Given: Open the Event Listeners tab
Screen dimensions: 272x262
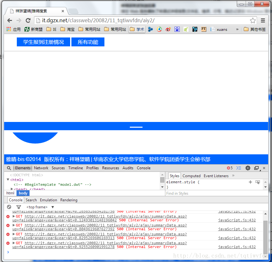Looking at the screenshot, I should pos(216,176).
